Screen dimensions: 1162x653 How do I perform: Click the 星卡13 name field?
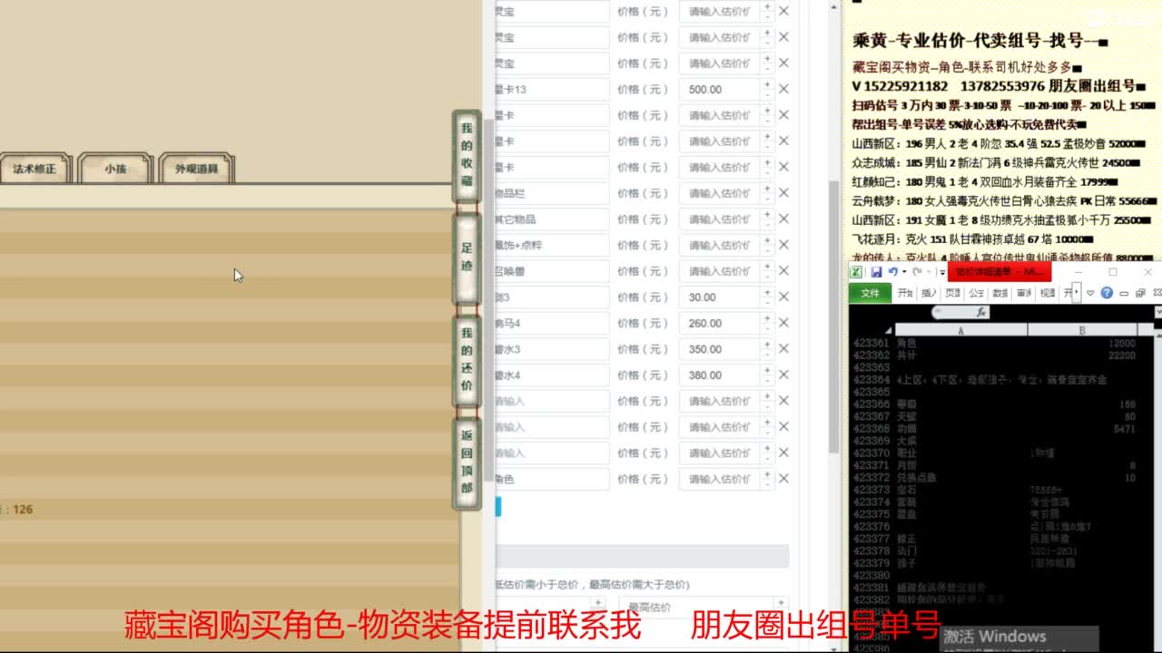pos(551,90)
